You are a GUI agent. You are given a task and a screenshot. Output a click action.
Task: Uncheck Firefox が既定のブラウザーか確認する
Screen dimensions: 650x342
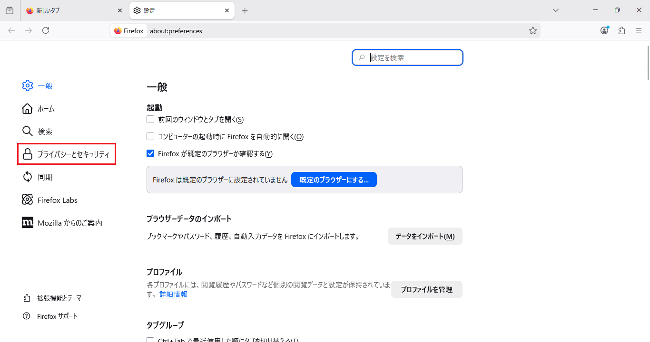[x=150, y=153]
